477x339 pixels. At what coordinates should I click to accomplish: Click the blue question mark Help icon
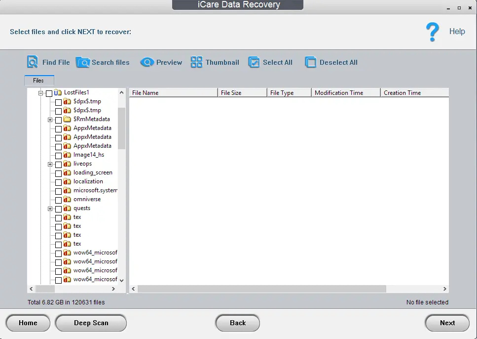pos(432,32)
